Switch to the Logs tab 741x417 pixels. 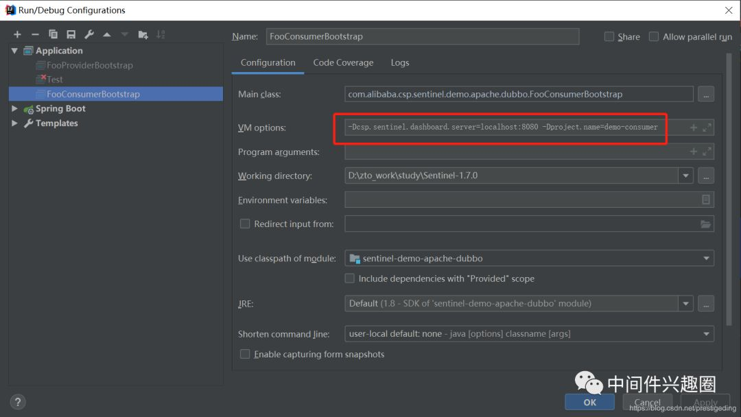[400, 63]
